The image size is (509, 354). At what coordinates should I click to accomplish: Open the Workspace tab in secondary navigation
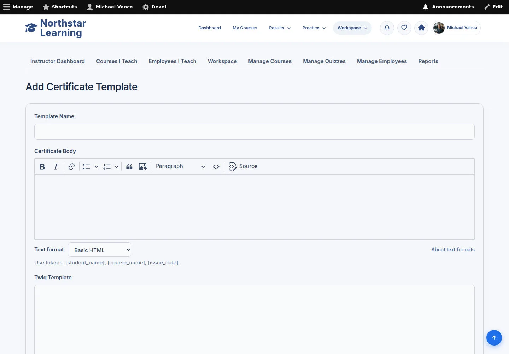click(222, 61)
